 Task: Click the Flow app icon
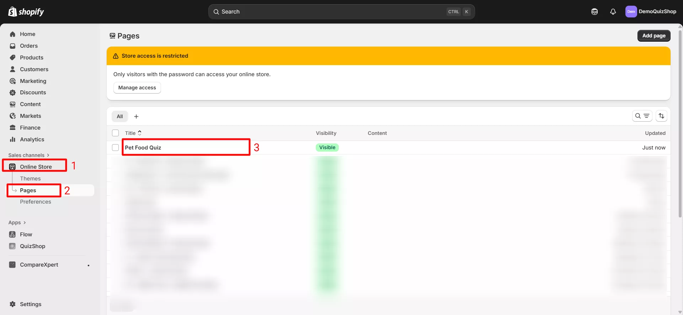coord(12,235)
